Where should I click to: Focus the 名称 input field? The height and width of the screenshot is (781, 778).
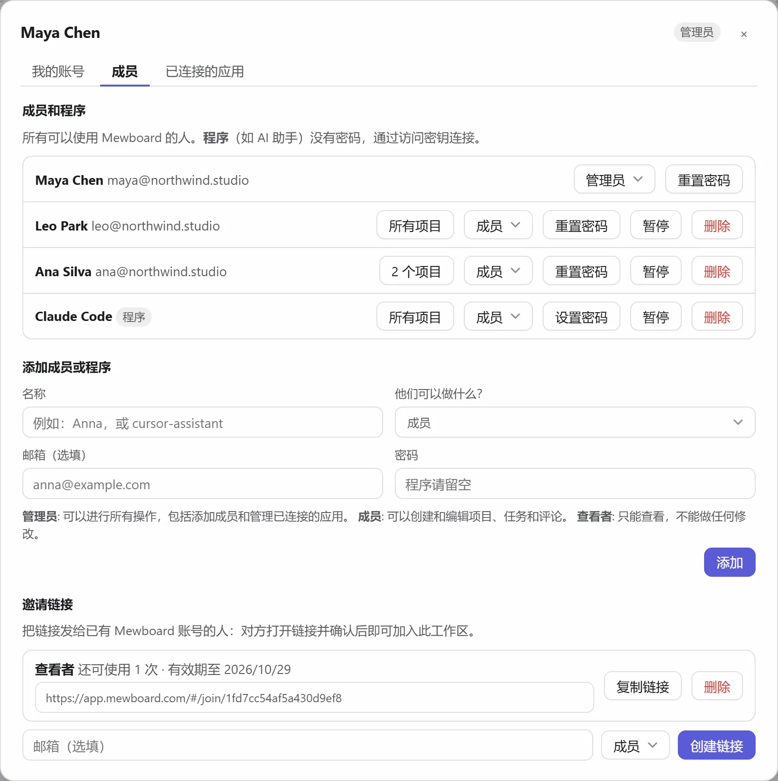(x=202, y=422)
